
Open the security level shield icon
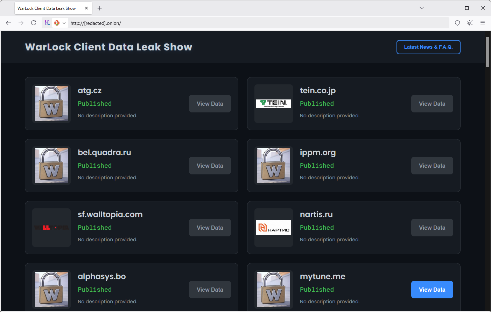pos(457,23)
